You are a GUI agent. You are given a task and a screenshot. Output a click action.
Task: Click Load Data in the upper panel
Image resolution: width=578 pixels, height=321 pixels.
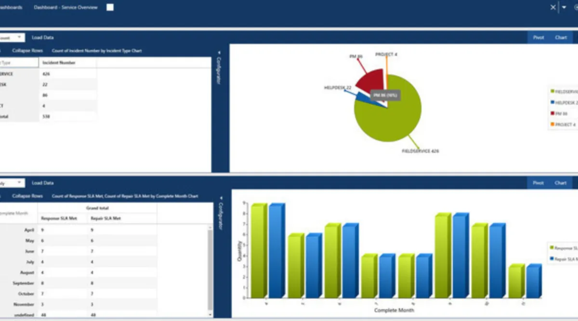click(x=42, y=37)
